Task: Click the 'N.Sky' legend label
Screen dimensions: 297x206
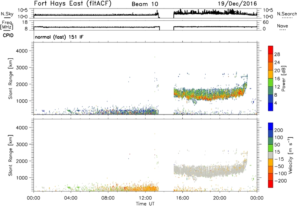Action: [x=7, y=14]
